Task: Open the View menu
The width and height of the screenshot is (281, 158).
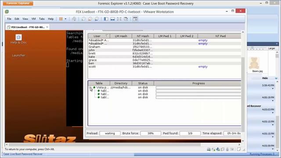Action: [x=25, y=19]
